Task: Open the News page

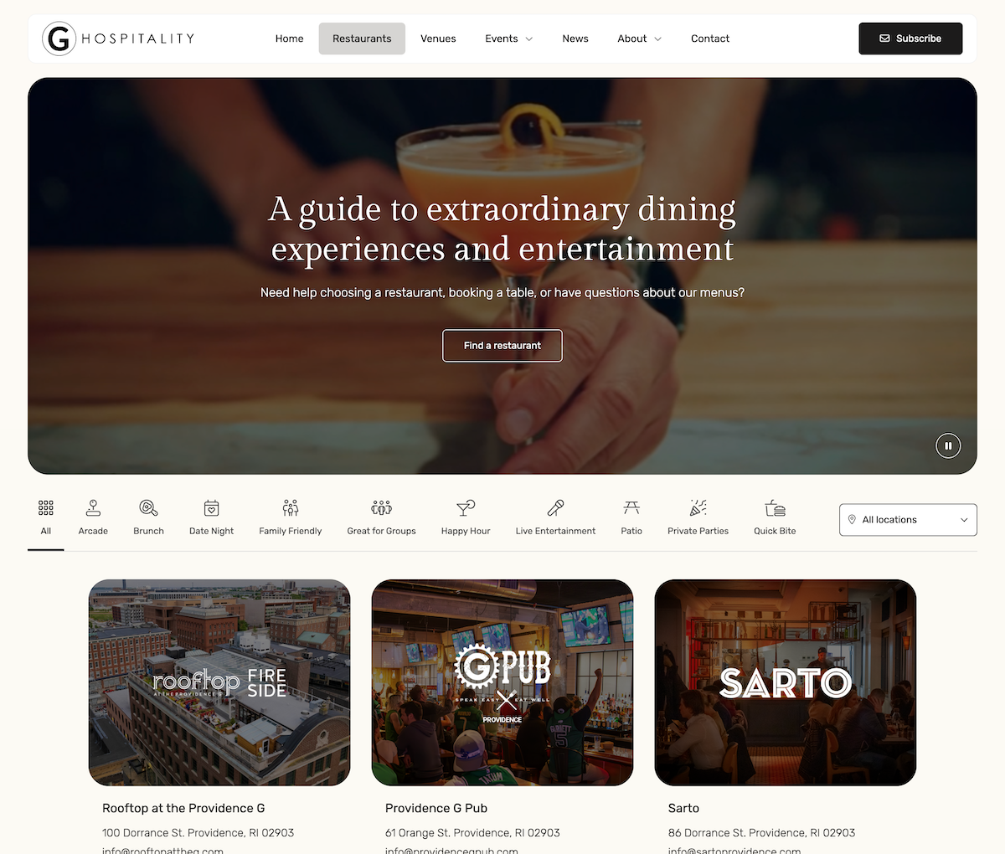Action: (x=575, y=39)
